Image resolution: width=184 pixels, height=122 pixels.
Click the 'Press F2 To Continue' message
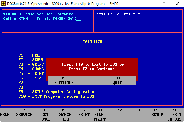coord(118,14)
